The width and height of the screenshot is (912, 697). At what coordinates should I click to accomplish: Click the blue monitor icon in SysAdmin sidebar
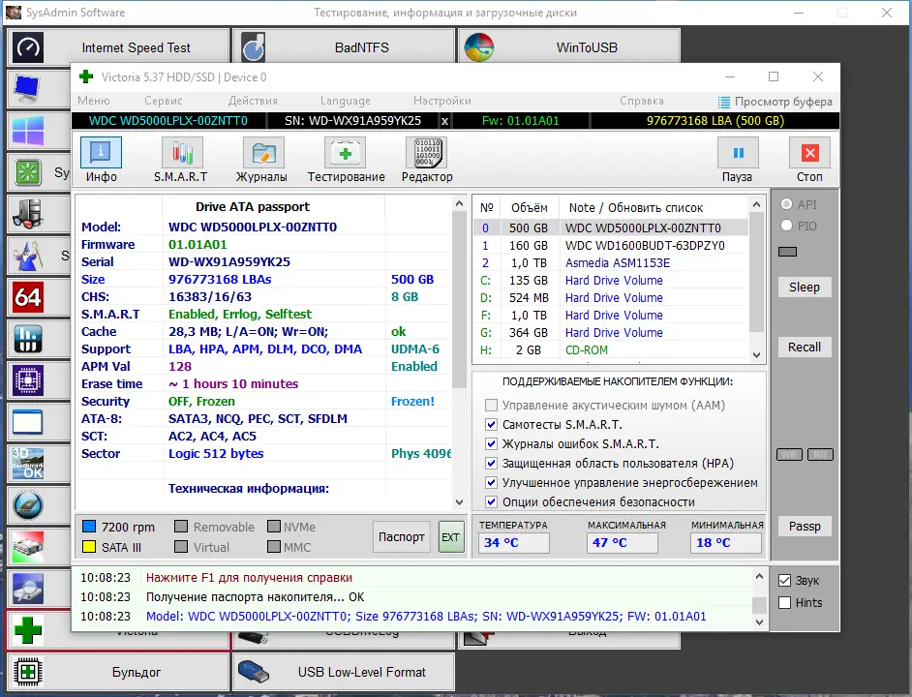point(28,88)
